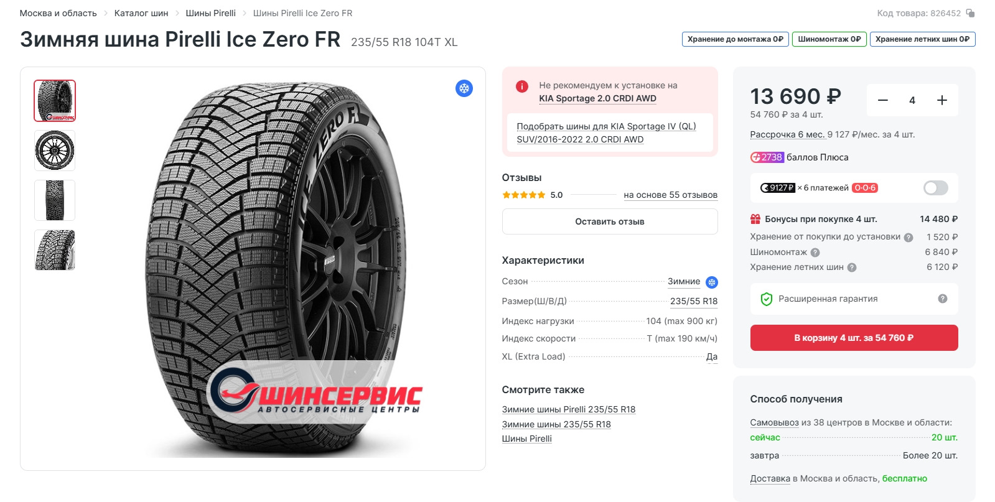The width and height of the screenshot is (995, 502).
Task: Click the Самовывоз pickup link
Action: (x=774, y=422)
